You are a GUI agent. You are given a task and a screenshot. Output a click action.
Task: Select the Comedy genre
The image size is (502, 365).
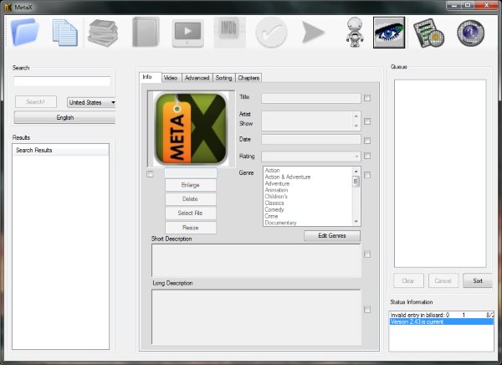click(x=274, y=209)
